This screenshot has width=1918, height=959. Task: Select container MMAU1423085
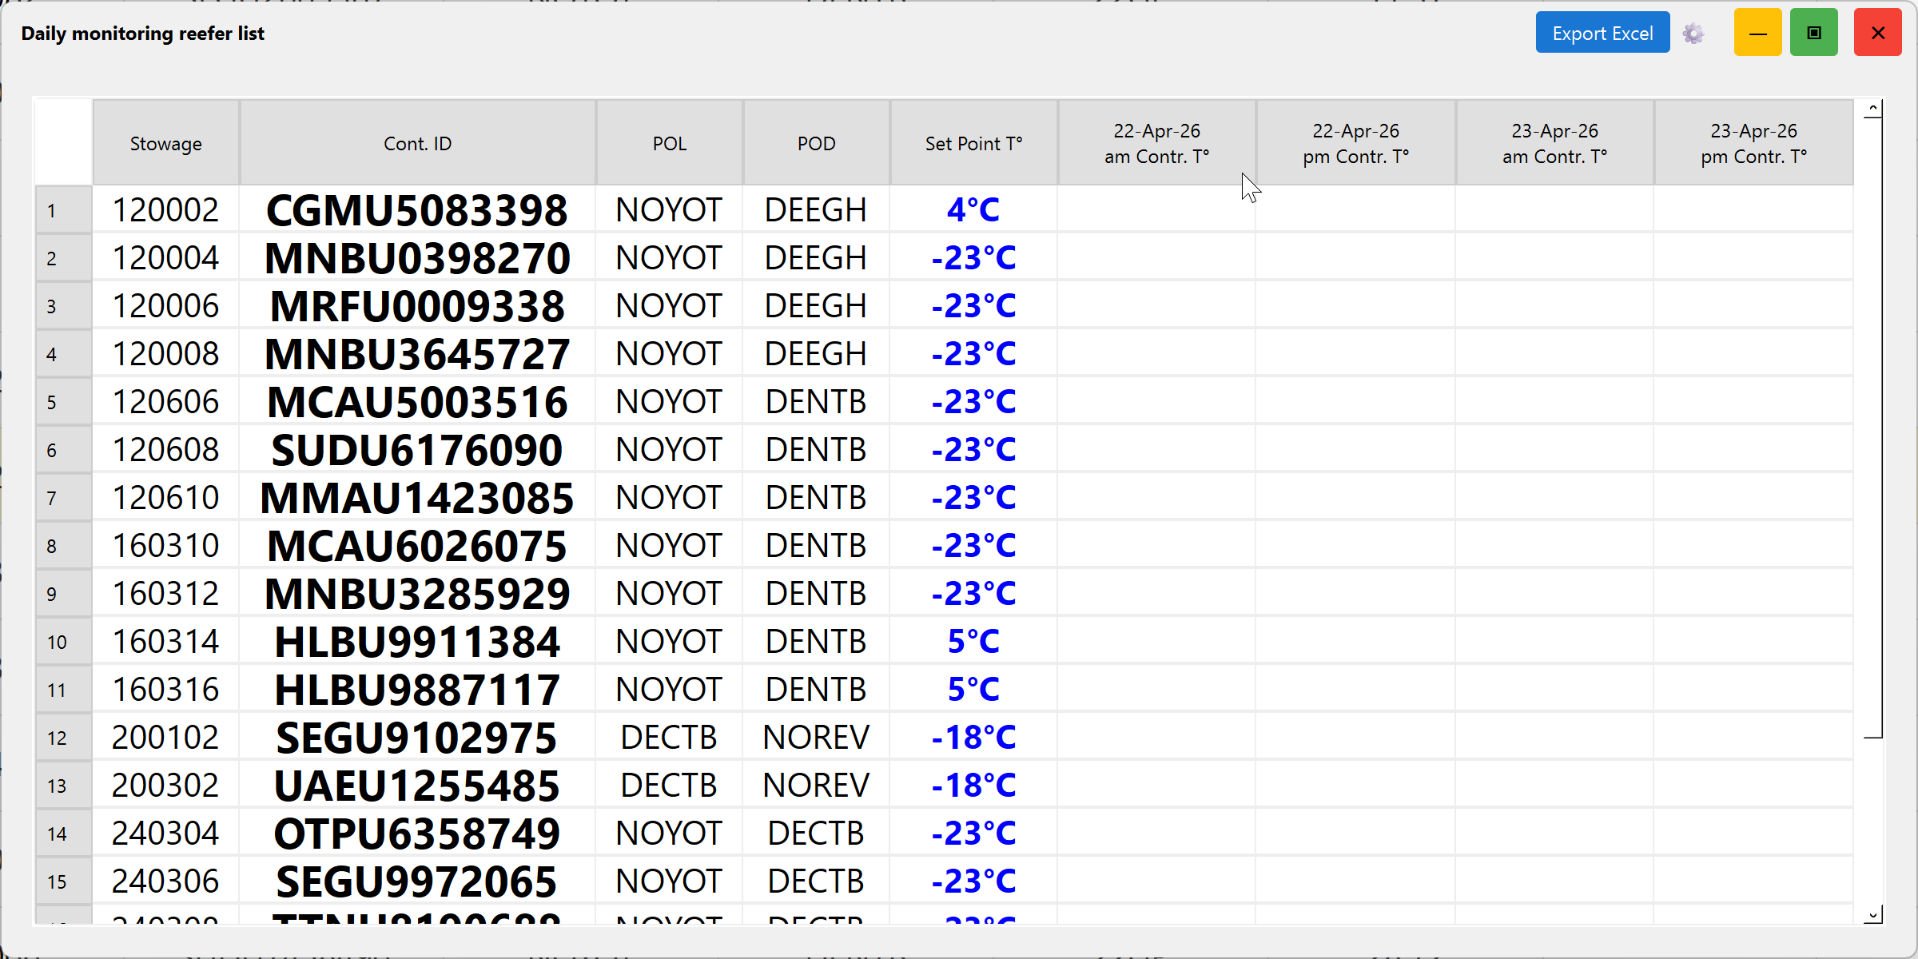[417, 498]
